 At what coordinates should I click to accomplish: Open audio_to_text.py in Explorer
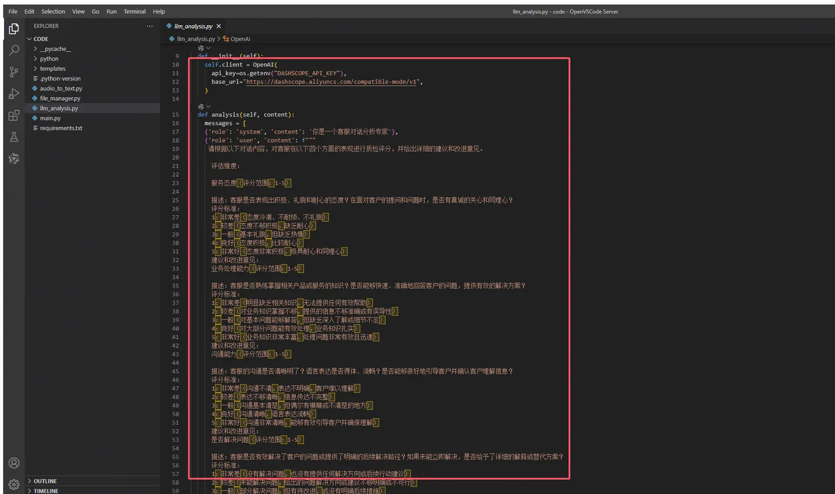[x=61, y=88]
